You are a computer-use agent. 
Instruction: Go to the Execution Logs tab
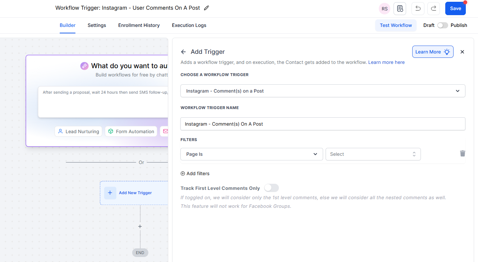[x=189, y=25]
